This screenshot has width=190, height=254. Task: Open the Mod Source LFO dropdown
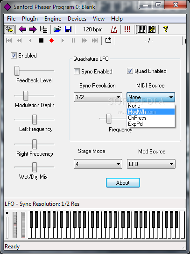click(151, 164)
